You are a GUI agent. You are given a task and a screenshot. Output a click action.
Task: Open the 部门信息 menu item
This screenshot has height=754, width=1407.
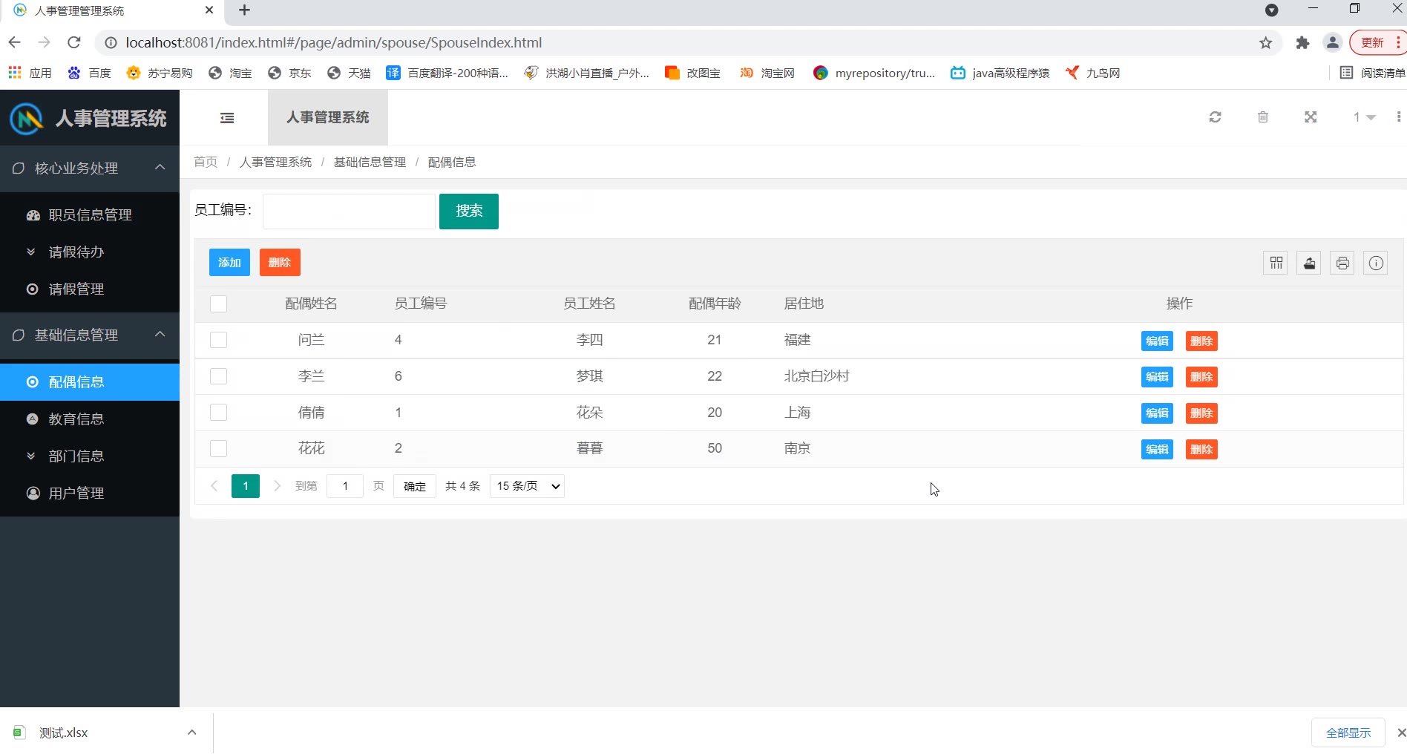point(90,456)
